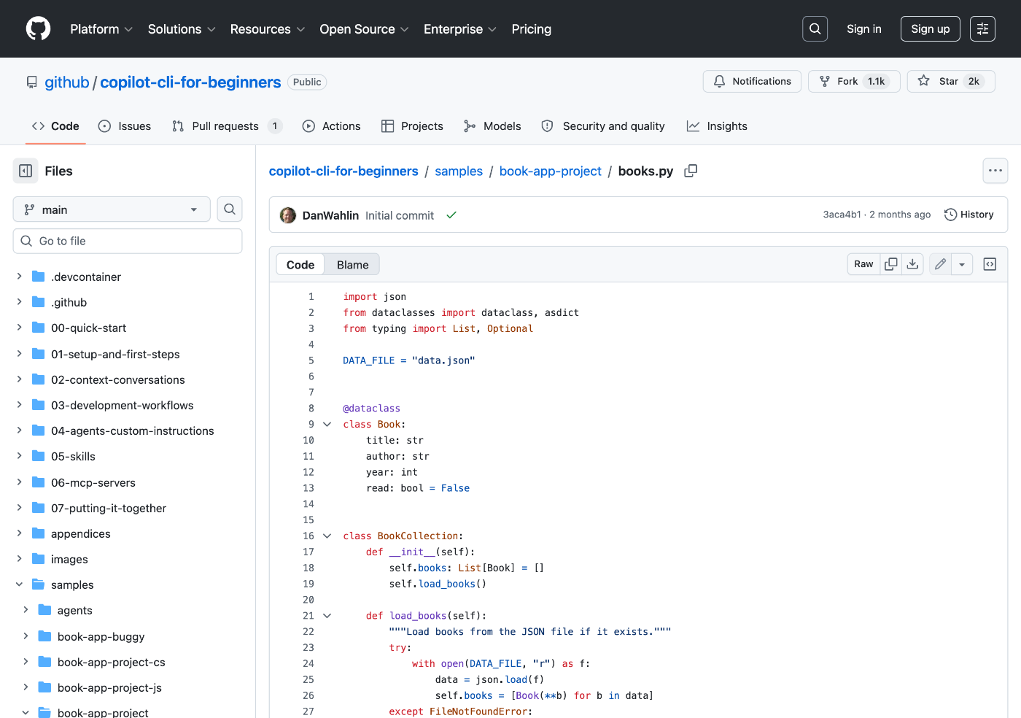Focus the Go to file search field
1021x718 pixels.
click(128, 241)
